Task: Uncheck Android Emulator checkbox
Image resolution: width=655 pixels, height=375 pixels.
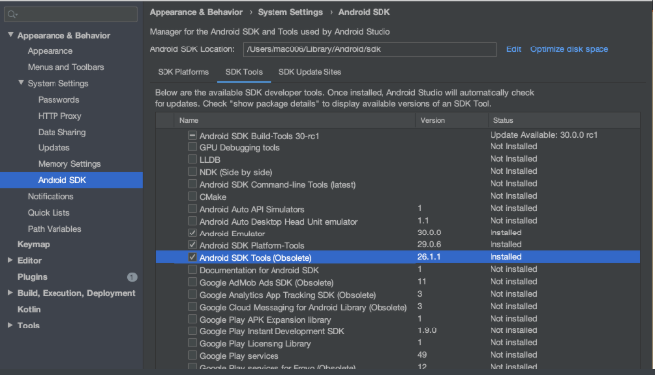Action: [x=192, y=234]
